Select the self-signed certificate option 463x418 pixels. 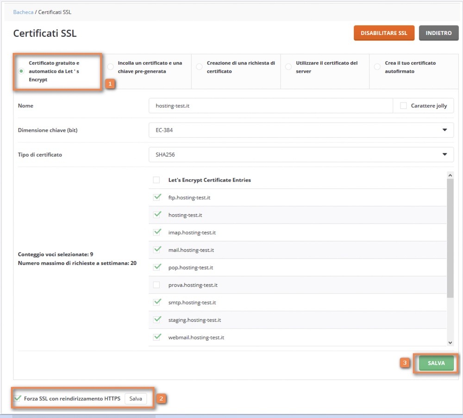click(377, 67)
